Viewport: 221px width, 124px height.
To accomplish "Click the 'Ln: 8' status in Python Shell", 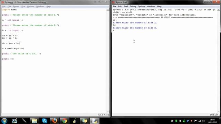I will [x=212, y=115].
